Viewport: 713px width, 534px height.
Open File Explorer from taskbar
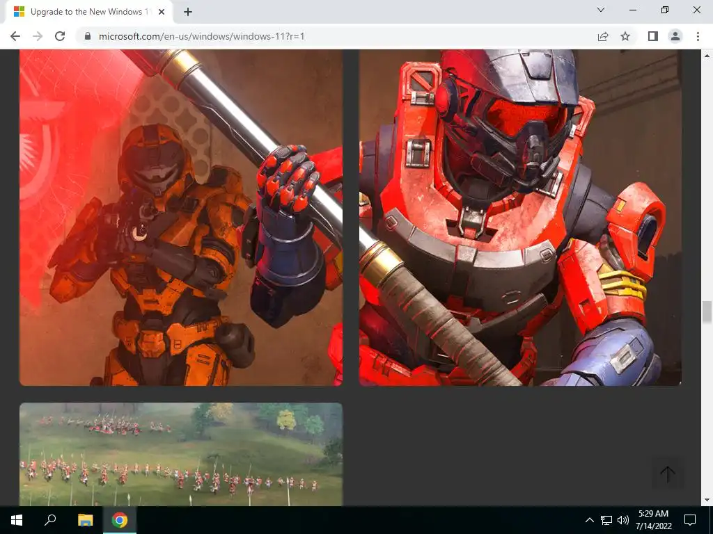pyautogui.click(x=85, y=520)
